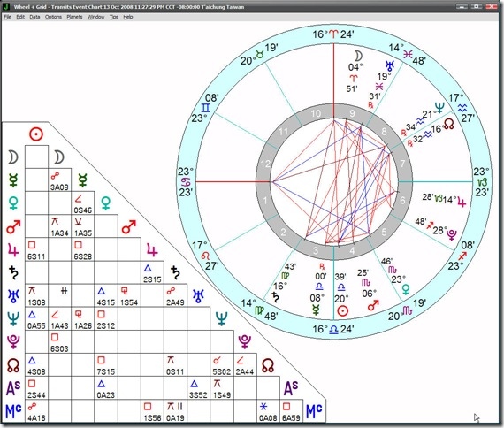Click the Neptune glyph in the grid's row headers
This screenshot has height=428, width=504.
click(x=13, y=318)
